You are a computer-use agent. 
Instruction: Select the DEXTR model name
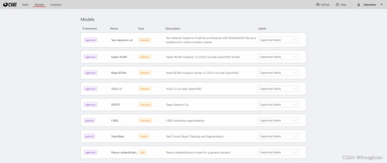116,105
